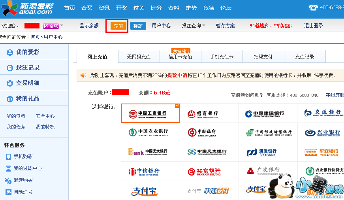Click the 自动追号 icon
The width and height of the screenshot is (344, 200).
[x=8, y=192]
